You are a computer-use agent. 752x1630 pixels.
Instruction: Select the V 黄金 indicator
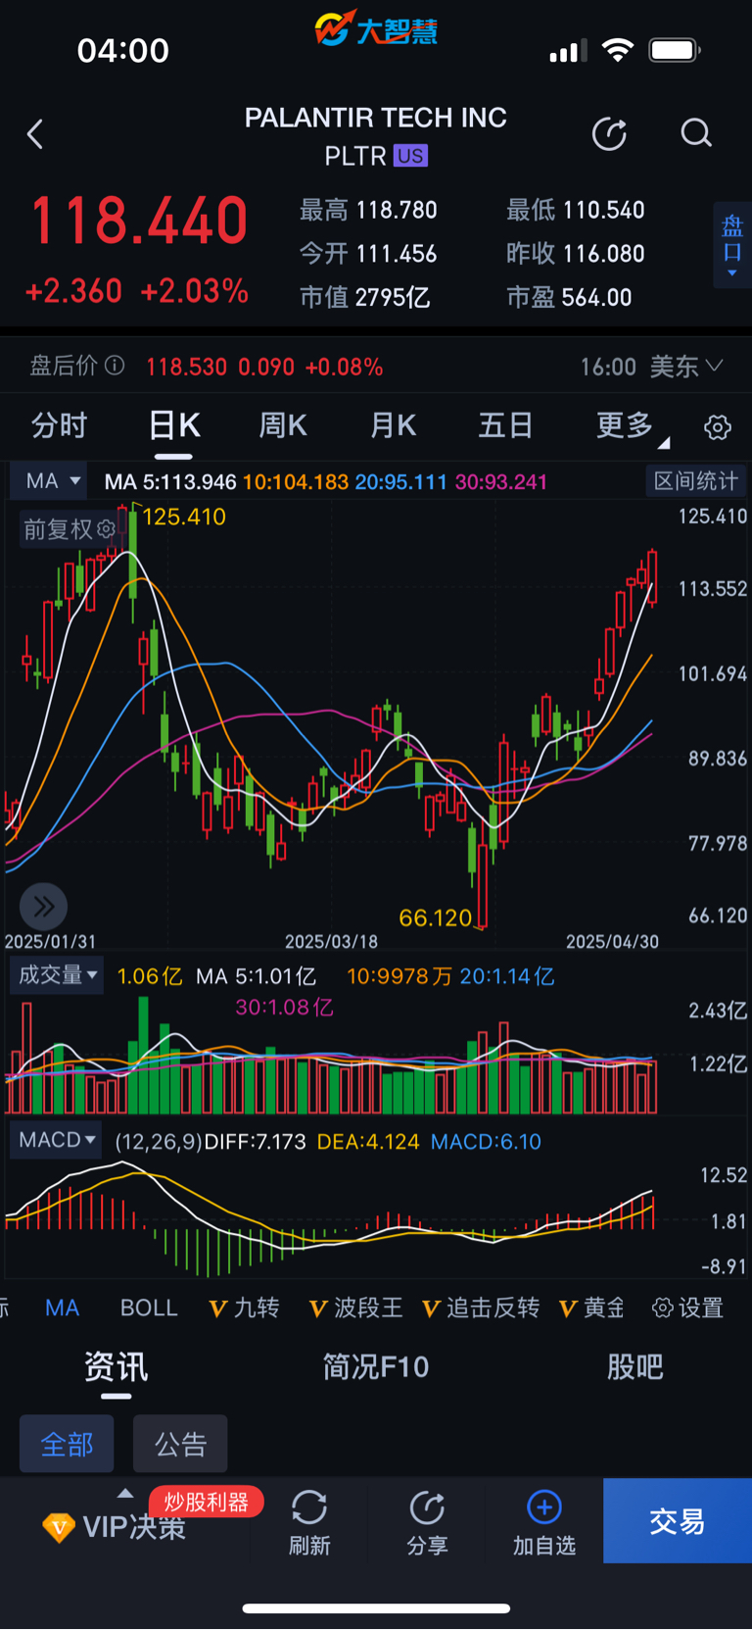591,1308
